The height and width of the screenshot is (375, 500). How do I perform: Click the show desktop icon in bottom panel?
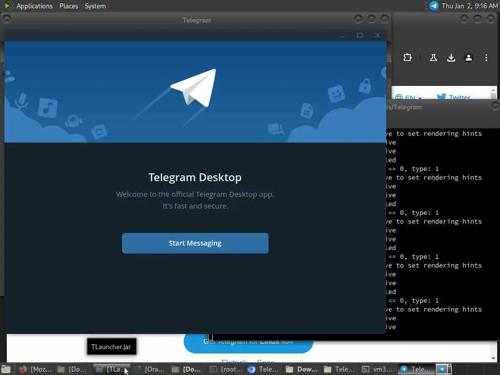(6, 369)
